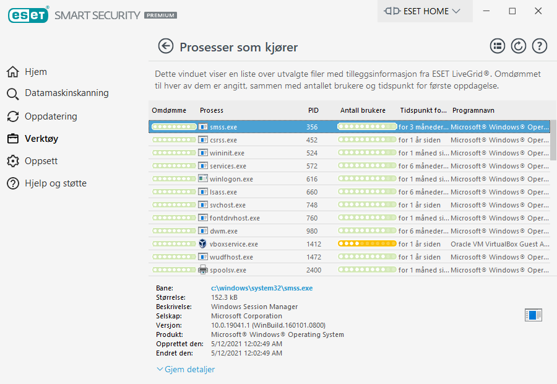The width and height of the screenshot is (557, 384).
Task: Click PID value 1412
Action: pos(314,244)
